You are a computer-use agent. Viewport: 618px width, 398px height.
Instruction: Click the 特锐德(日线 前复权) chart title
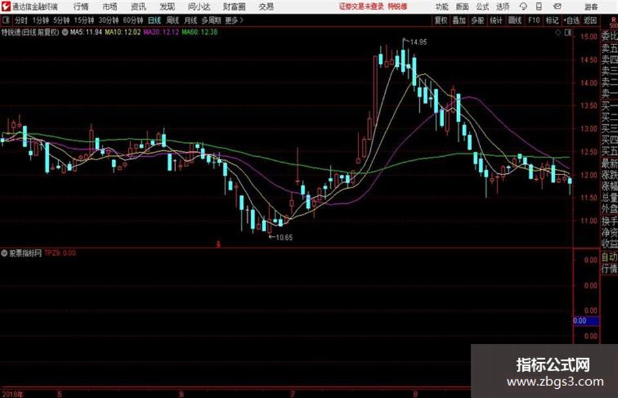pos(30,32)
